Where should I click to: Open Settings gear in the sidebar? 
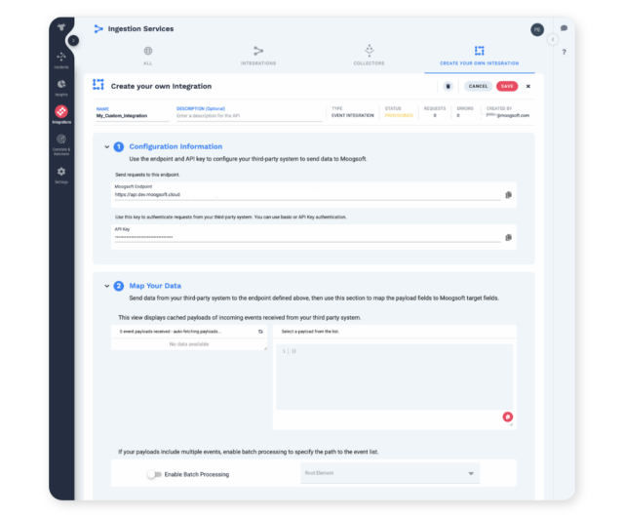coord(61,174)
